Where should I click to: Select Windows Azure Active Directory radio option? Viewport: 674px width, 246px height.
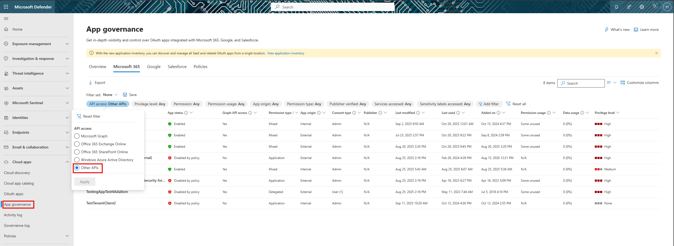(x=77, y=160)
